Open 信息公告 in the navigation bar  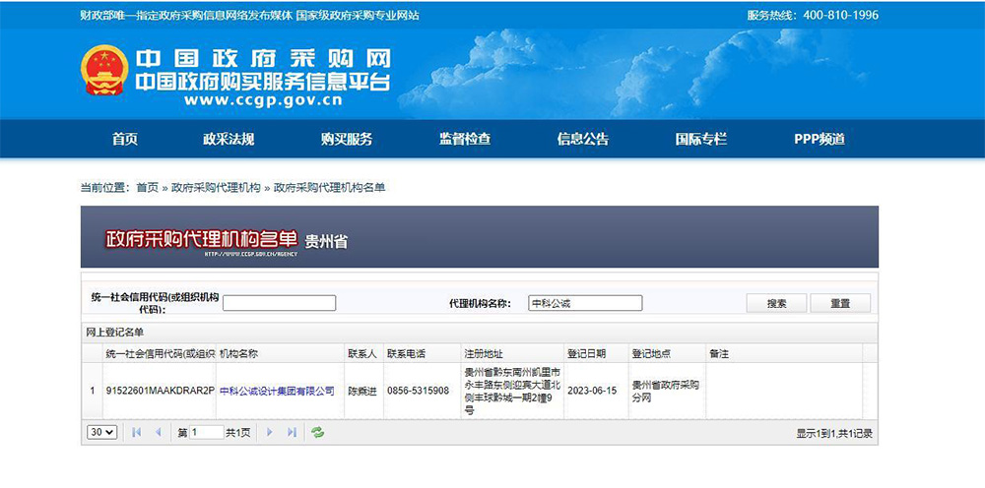pyautogui.click(x=583, y=139)
